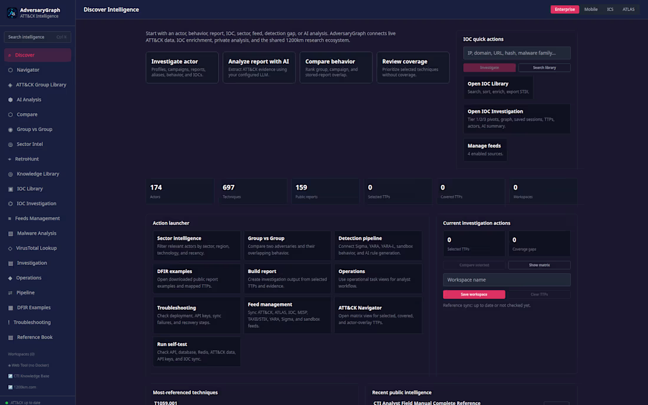648x405 pixels.
Task: Open the Navigator page from sidebar
Action: click(x=38, y=70)
